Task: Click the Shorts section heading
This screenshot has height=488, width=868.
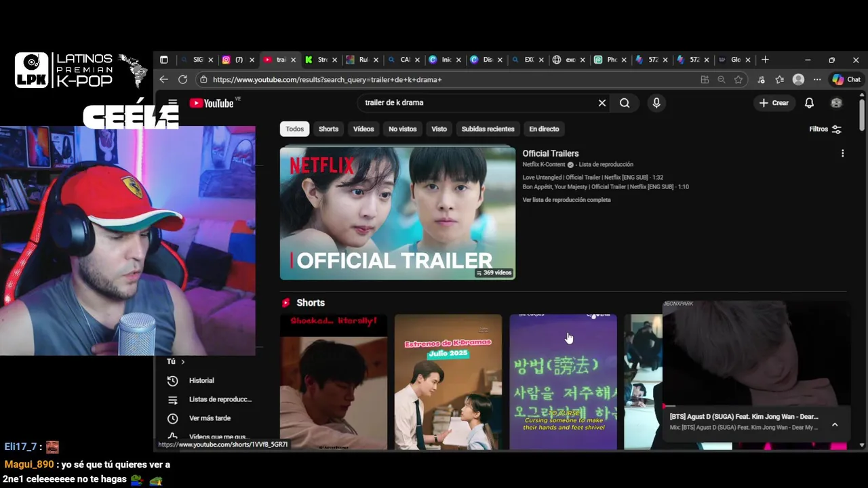Action: click(311, 303)
